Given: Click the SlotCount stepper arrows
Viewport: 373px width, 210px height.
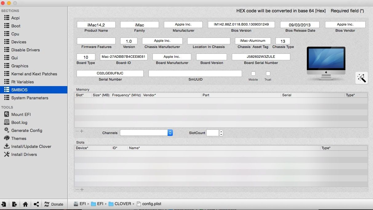Looking at the screenshot, I should point(221,133).
